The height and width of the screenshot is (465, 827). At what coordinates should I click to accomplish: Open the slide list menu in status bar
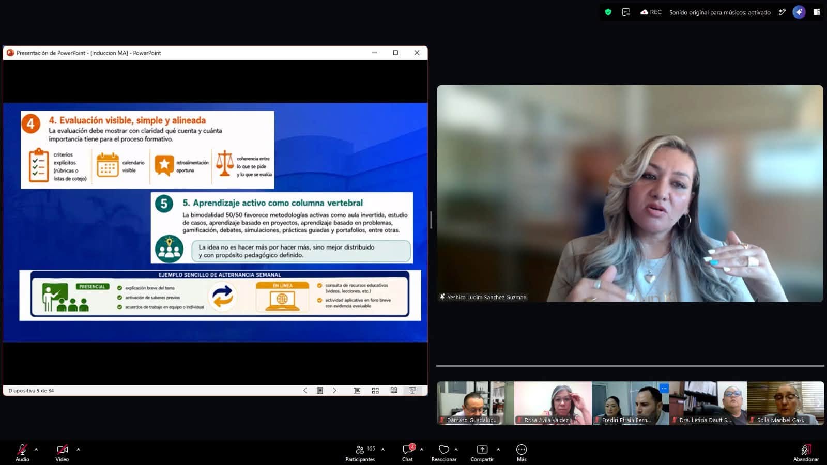point(320,391)
